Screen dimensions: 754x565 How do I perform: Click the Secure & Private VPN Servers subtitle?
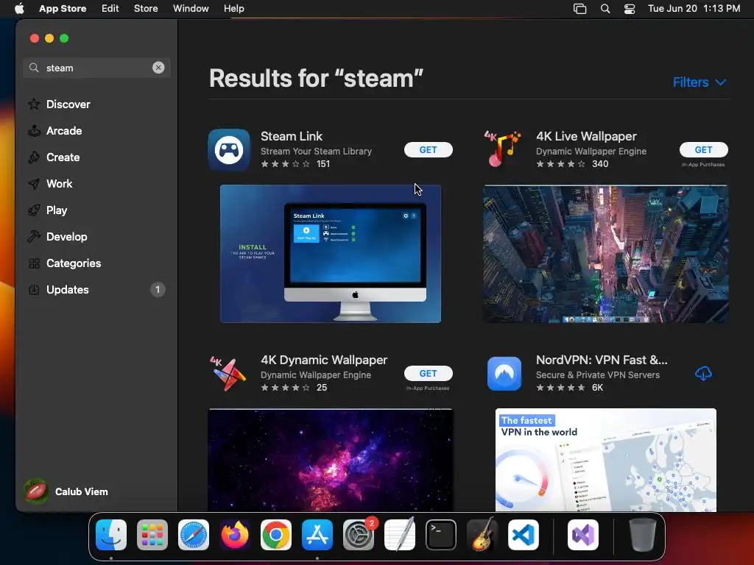pos(598,374)
